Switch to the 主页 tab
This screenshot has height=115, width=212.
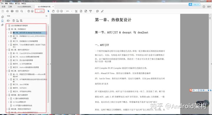tap(3, 6)
